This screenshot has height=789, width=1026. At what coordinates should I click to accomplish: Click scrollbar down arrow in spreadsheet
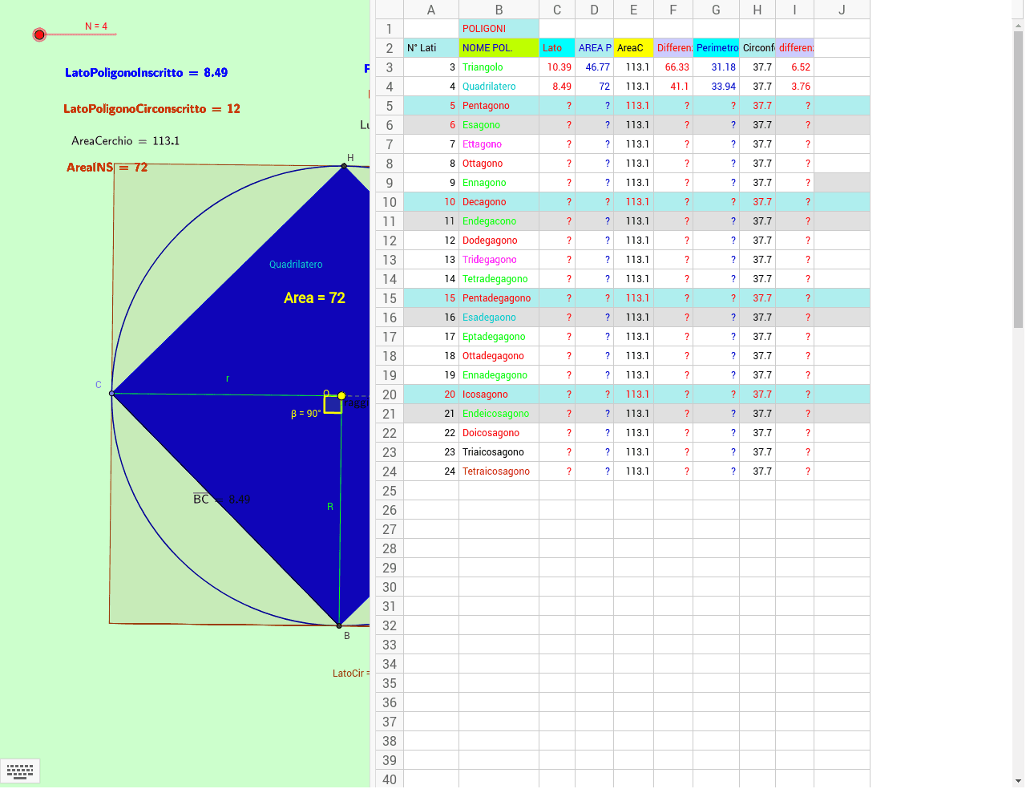pyautogui.click(x=1018, y=780)
